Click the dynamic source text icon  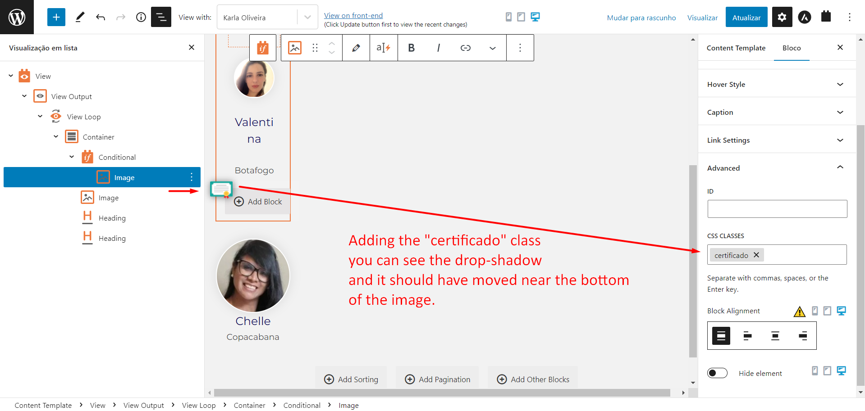384,48
